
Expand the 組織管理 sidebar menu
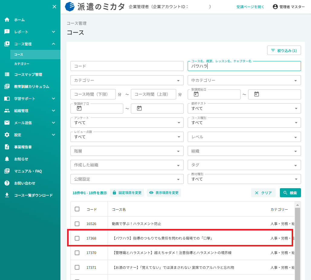53,111
